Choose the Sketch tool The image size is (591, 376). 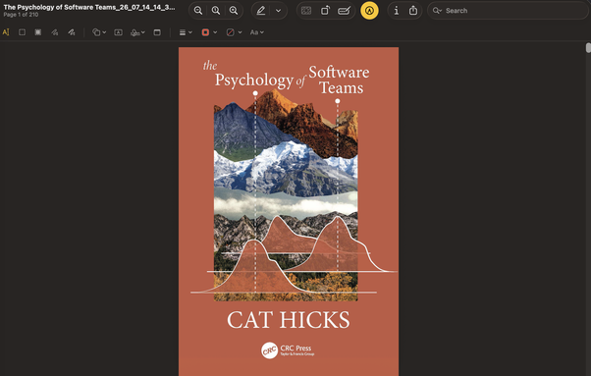[55, 32]
